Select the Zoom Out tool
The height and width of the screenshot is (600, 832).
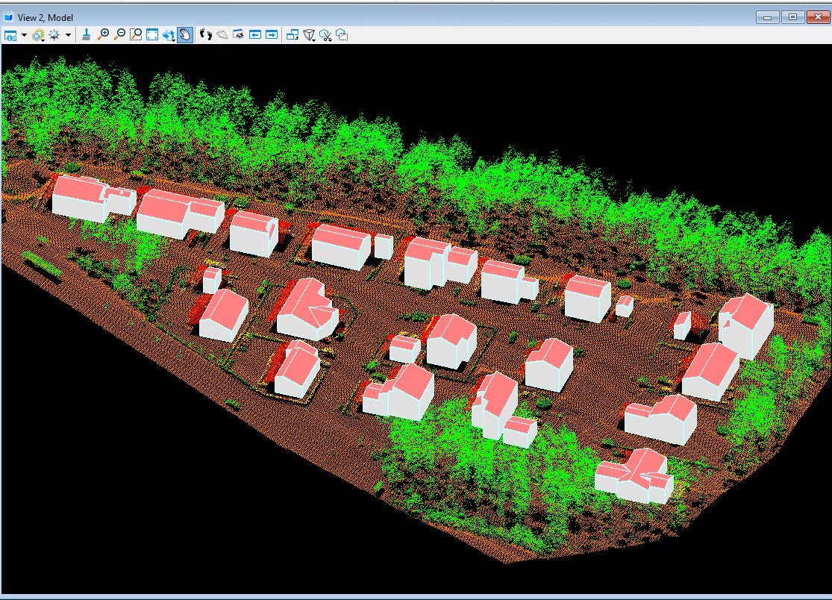pos(119,35)
